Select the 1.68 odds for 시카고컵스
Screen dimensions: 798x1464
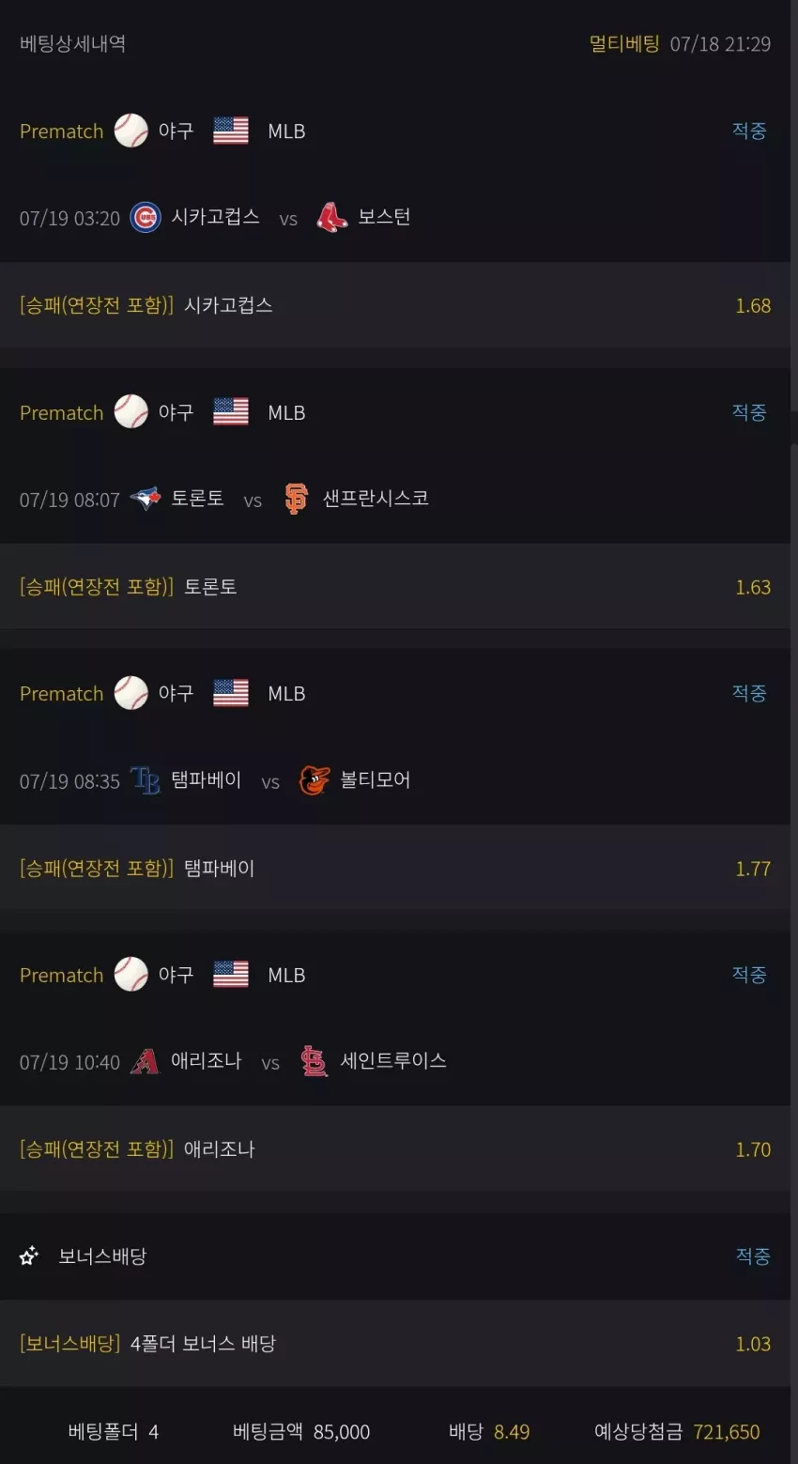coord(753,305)
